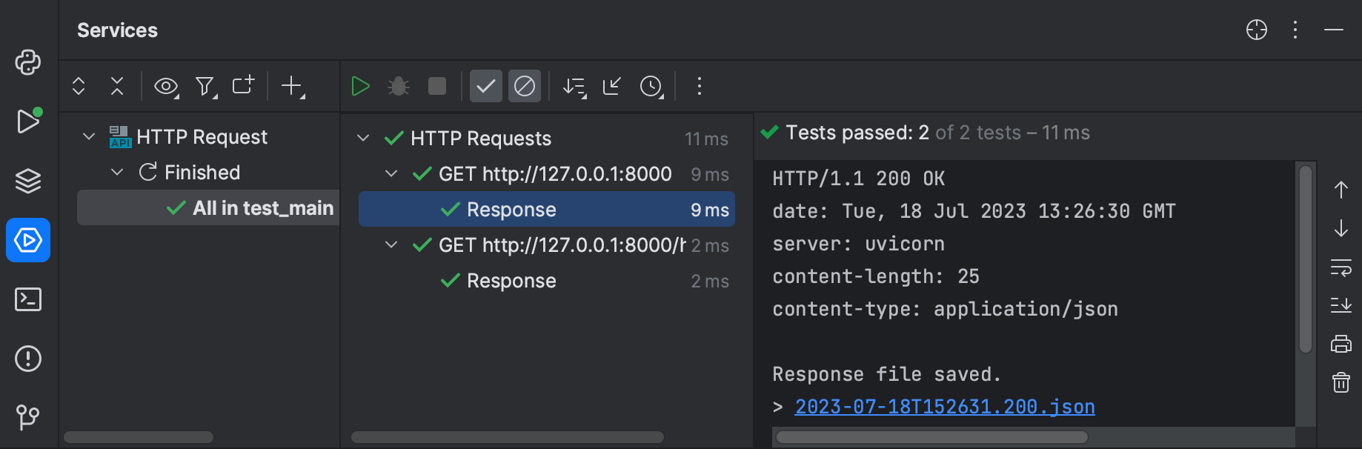The image size is (1362, 449).
Task: Open the Terminal icon in the left sidebar
Action: [28, 299]
